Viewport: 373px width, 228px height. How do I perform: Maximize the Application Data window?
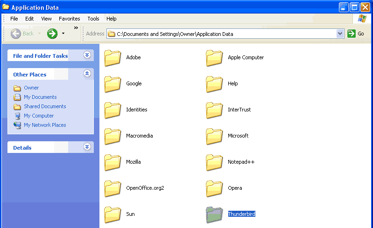(354, 7)
